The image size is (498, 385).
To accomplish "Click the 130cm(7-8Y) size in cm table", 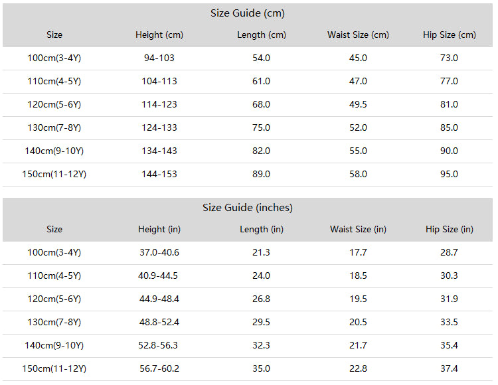I will pos(54,128).
